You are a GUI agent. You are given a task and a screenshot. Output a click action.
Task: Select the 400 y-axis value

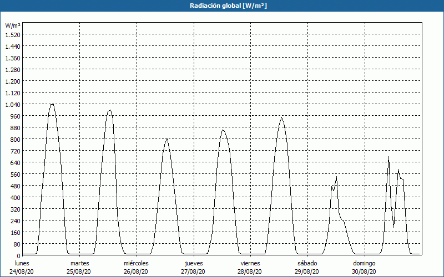(x=16, y=197)
